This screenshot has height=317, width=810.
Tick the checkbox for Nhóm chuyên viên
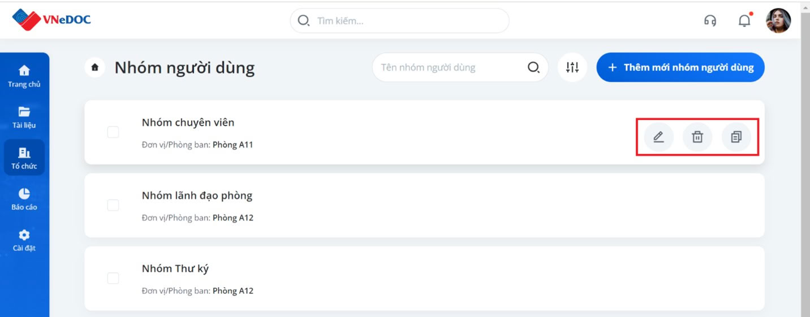pos(113,132)
